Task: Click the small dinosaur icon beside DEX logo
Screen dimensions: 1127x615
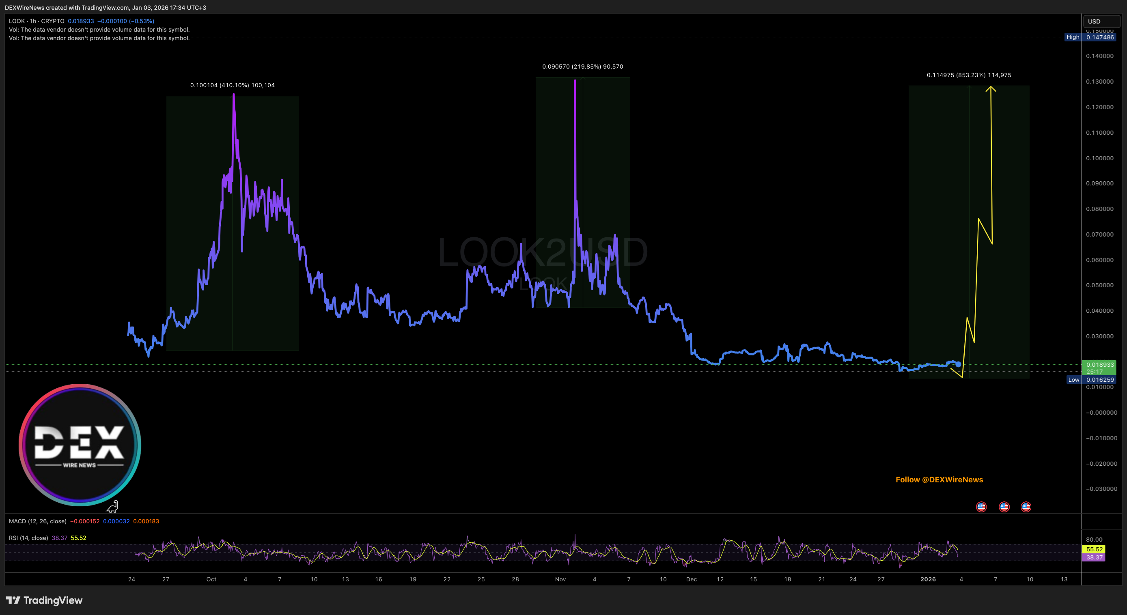Action: [113, 507]
